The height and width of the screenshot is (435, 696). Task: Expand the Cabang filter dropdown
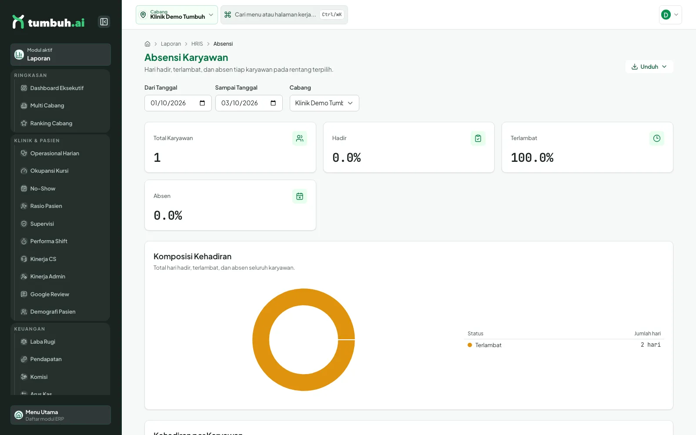325,103
